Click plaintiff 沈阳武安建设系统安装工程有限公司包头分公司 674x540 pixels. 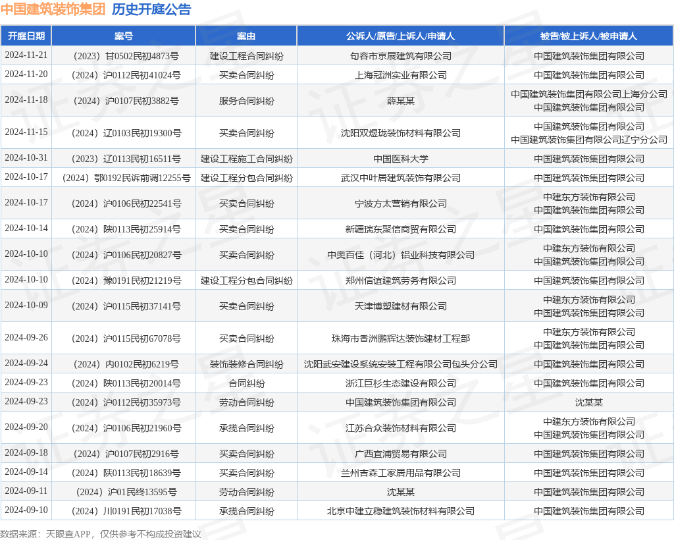tap(401, 365)
